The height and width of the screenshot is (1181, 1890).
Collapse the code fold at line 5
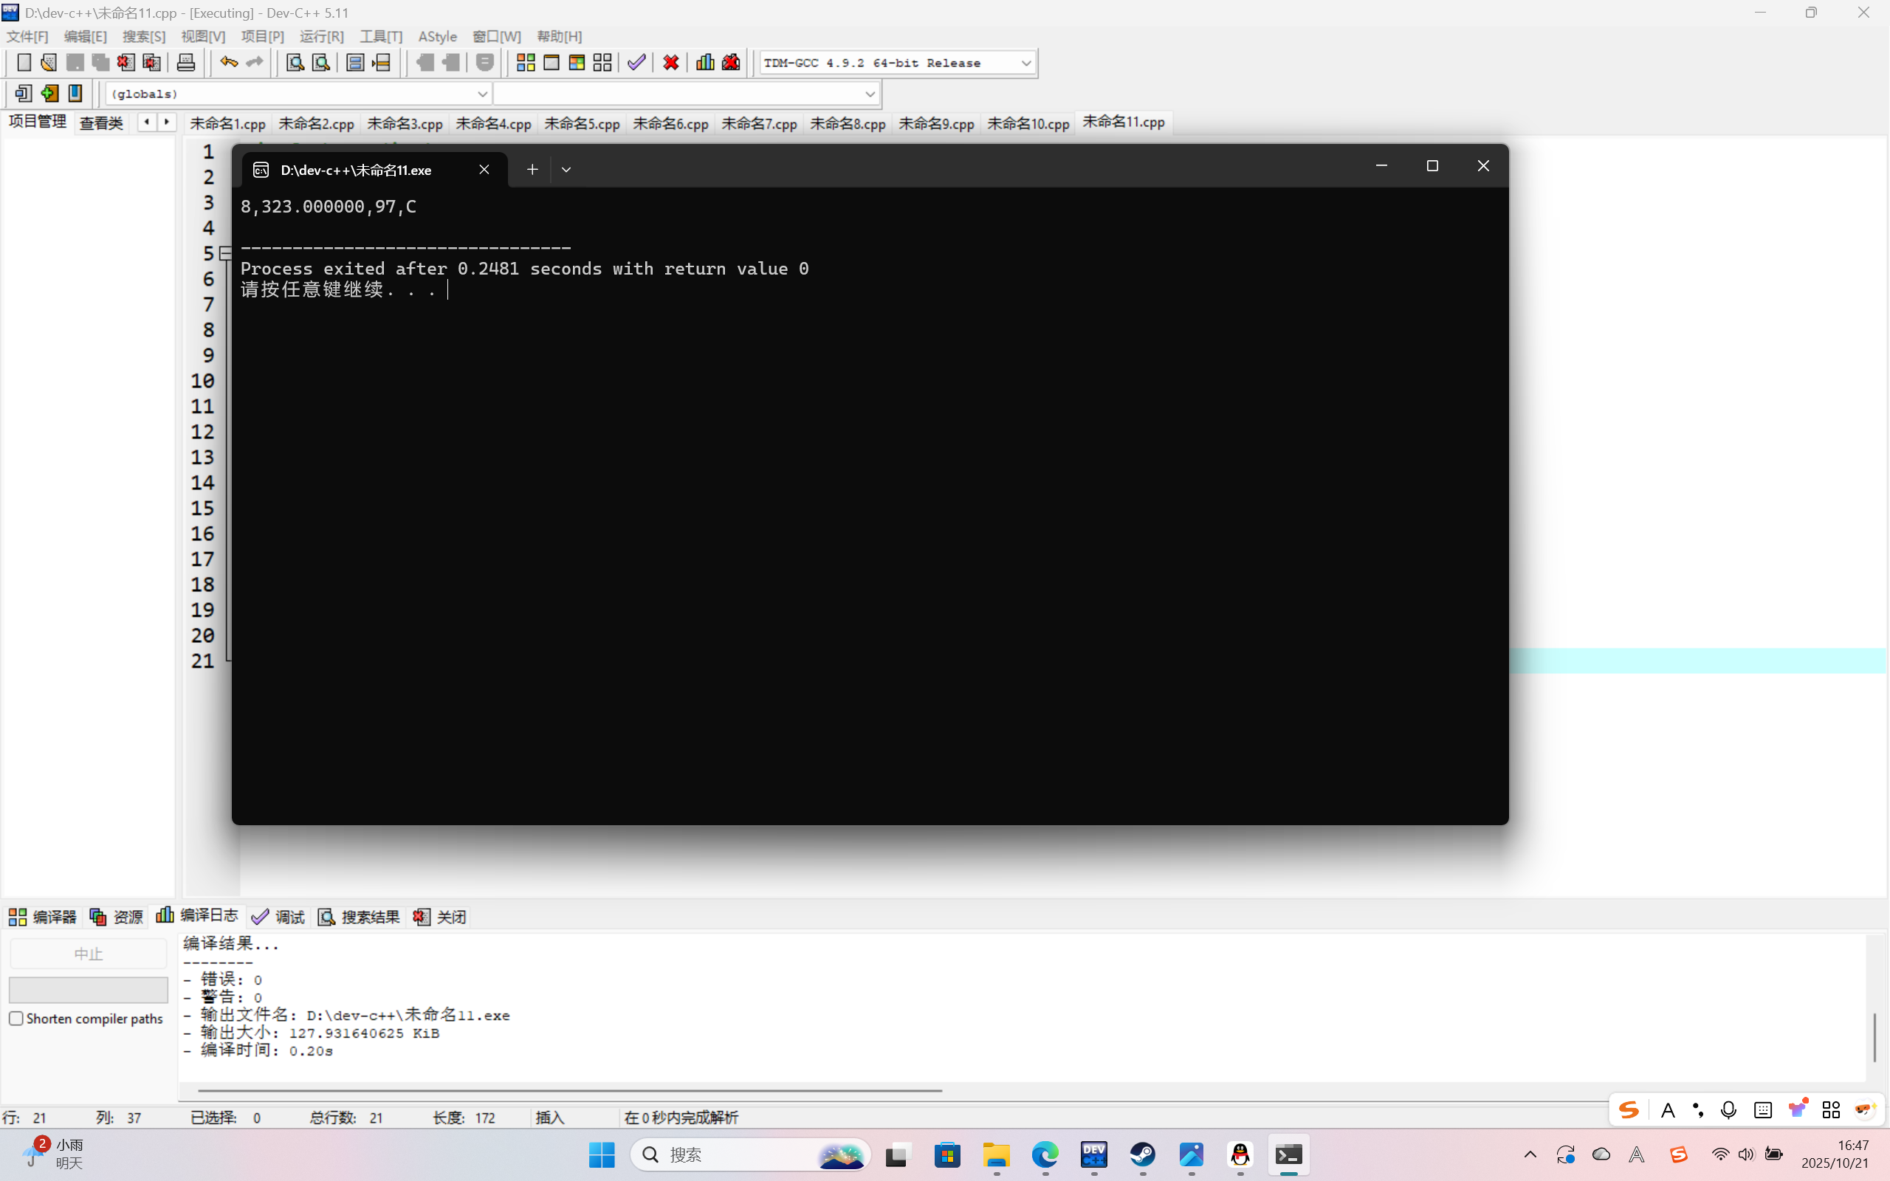pos(226,253)
